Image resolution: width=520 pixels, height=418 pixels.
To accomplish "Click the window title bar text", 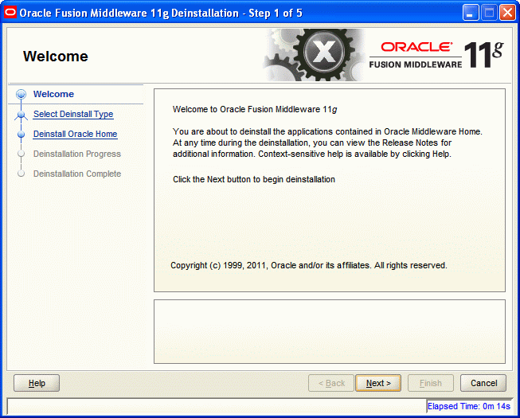I will [161, 13].
